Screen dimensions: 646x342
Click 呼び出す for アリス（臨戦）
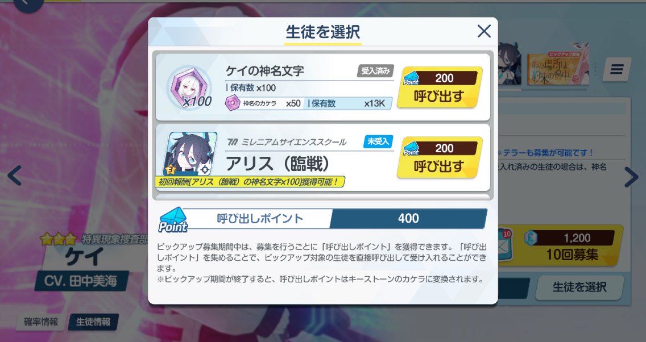pos(439,157)
